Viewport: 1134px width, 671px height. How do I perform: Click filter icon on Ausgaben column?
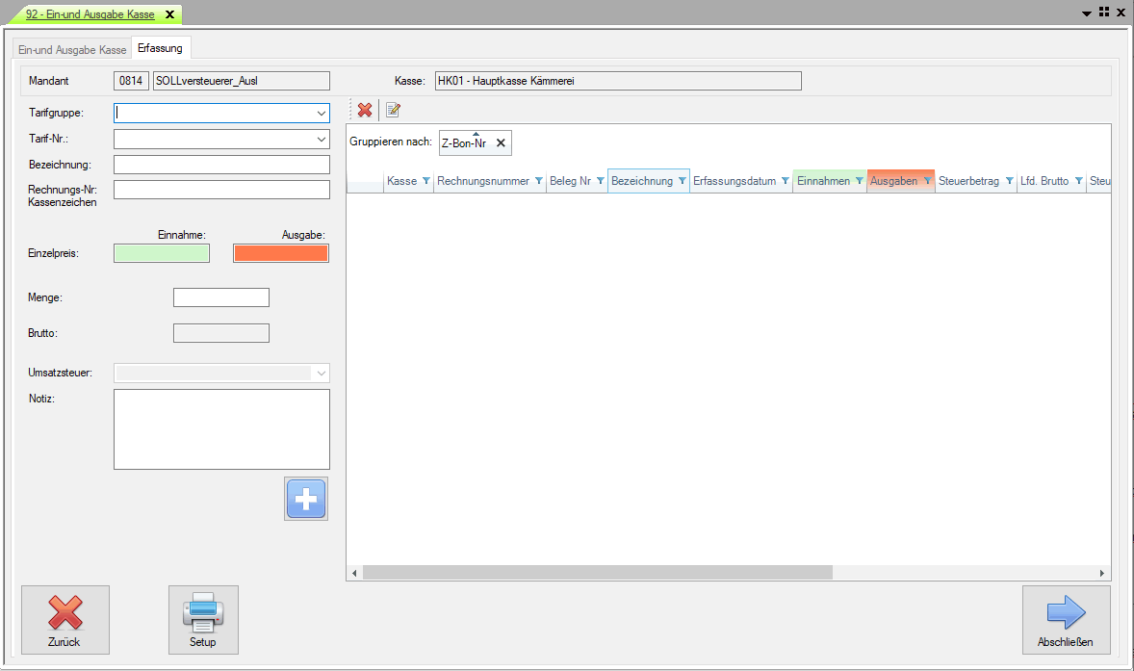926,181
